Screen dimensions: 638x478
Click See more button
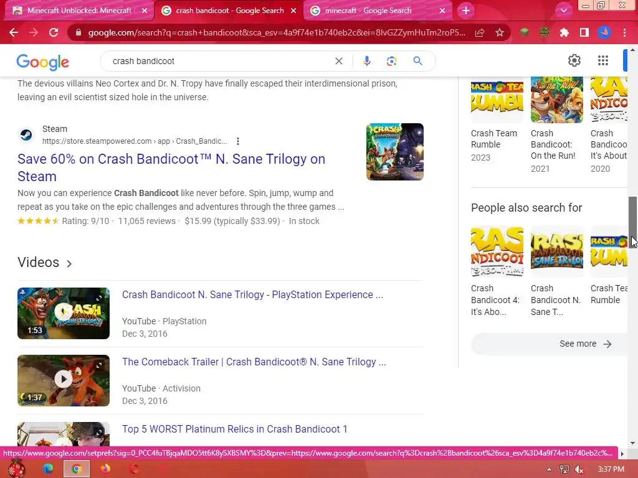tap(550, 344)
